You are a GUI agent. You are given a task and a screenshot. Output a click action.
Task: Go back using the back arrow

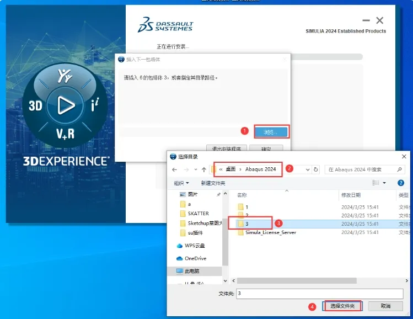point(175,169)
